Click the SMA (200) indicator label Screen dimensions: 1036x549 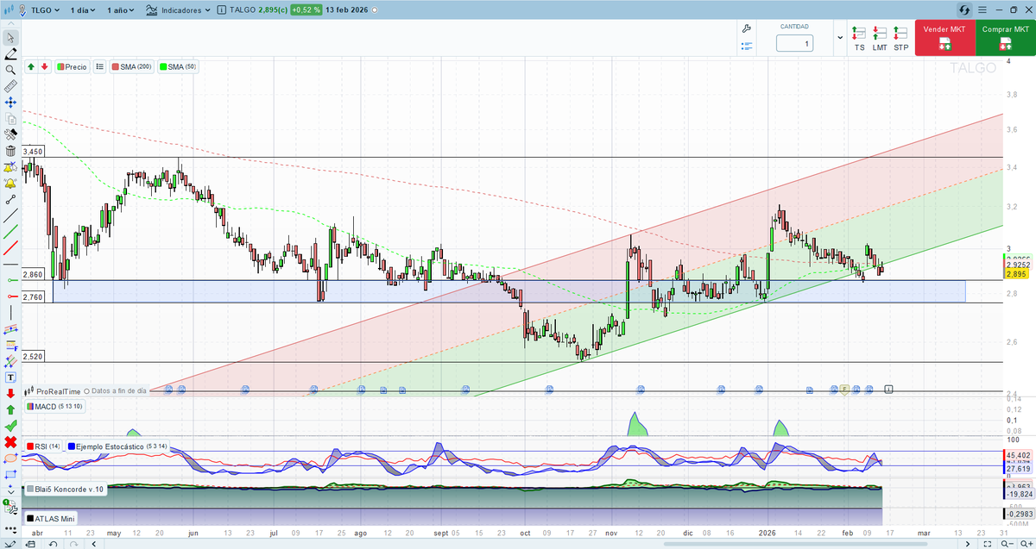point(131,66)
